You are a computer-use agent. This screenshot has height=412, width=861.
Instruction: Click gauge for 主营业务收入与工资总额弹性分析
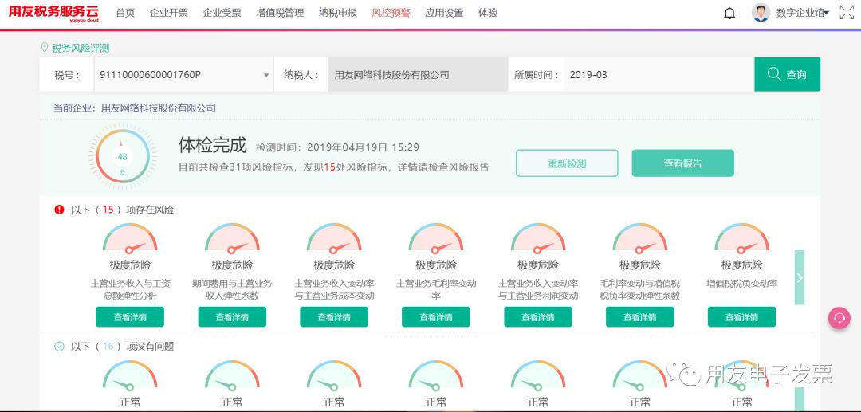130,237
